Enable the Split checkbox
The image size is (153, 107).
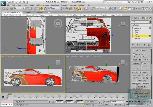point(142,63)
